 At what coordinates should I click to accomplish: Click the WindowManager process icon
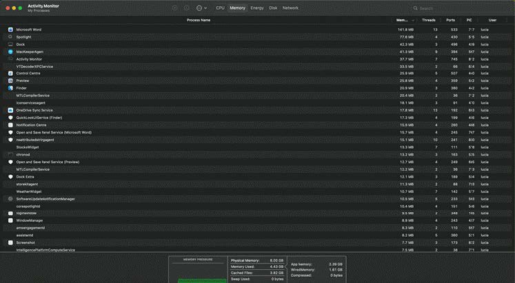(10, 220)
